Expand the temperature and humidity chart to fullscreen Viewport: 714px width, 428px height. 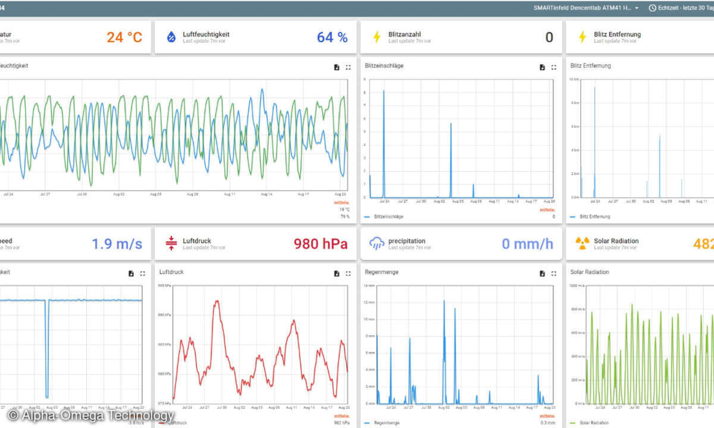tap(348, 67)
